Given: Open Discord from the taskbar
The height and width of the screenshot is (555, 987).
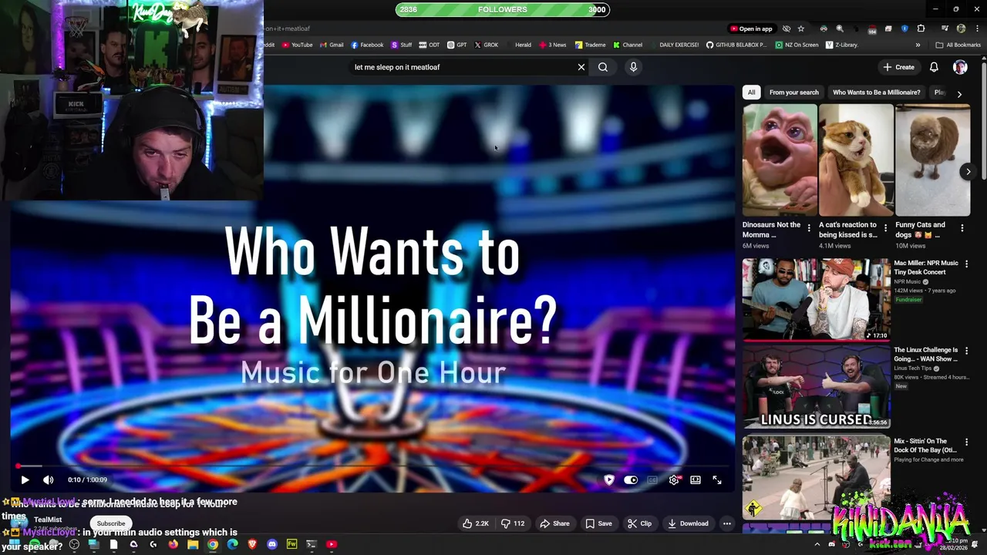Looking at the screenshot, I should pyautogui.click(x=271, y=544).
